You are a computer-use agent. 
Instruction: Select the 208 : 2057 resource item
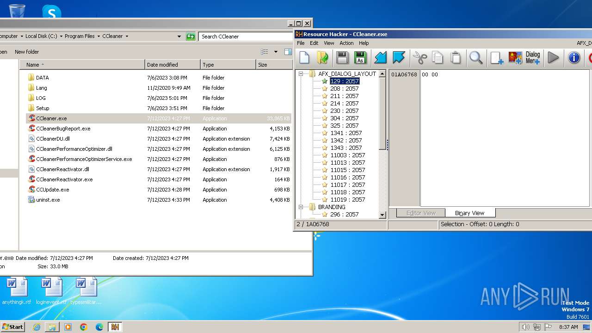[x=345, y=88]
